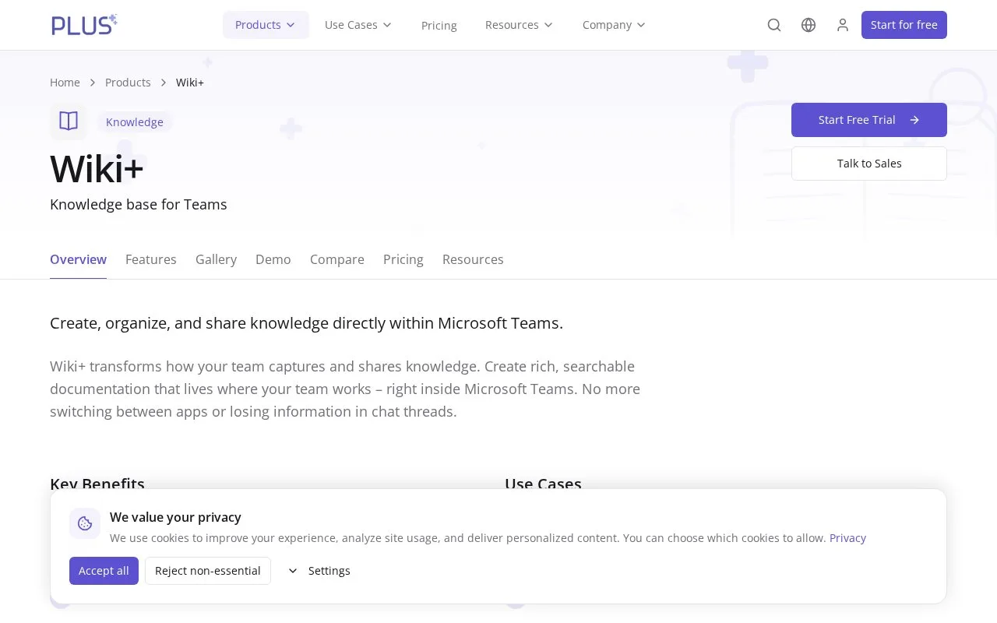Accept all cookies
The width and height of the screenshot is (997, 623).
tap(104, 571)
